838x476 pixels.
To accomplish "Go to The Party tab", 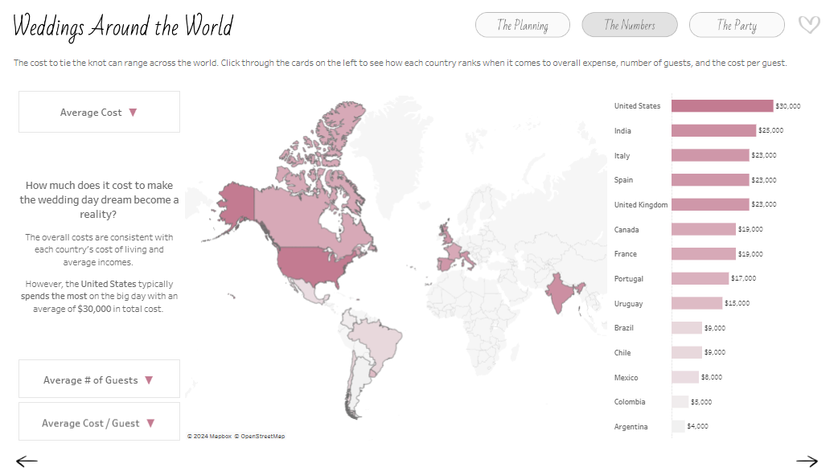I will tap(737, 25).
